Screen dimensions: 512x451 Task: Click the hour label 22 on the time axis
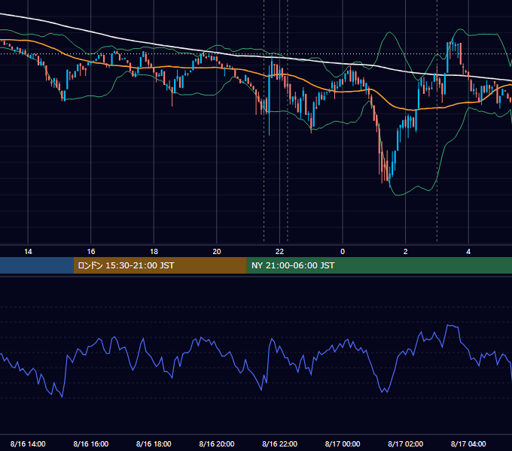coord(279,252)
